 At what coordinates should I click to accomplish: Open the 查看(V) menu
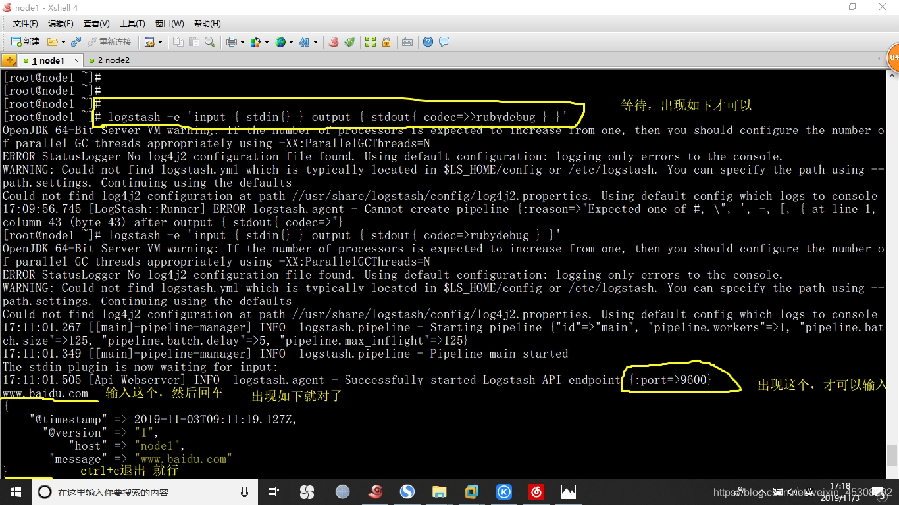(x=97, y=24)
